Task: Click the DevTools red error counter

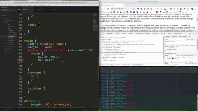Action: coord(190,34)
